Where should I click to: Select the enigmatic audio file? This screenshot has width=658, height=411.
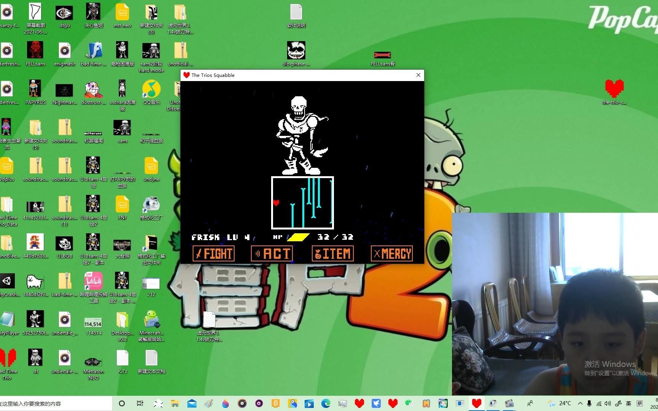64,54
